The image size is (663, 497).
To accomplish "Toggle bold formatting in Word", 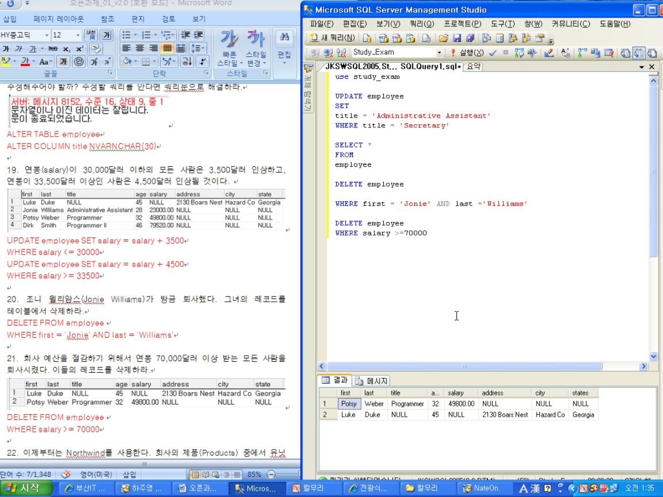I will [5, 49].
